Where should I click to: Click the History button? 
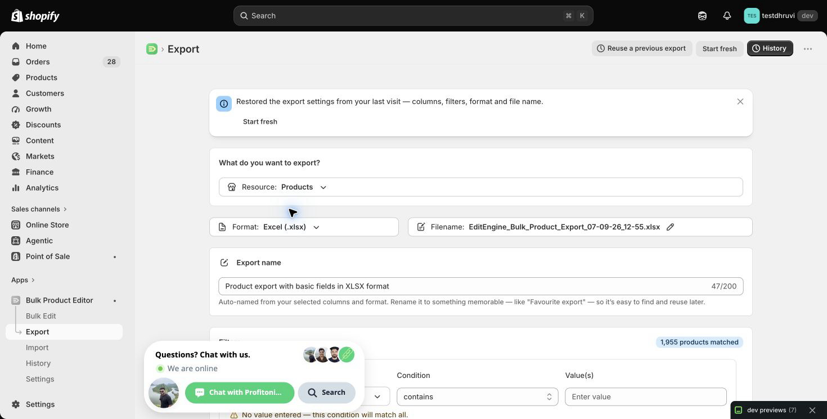pyautogui.click(x=770, y=48)
